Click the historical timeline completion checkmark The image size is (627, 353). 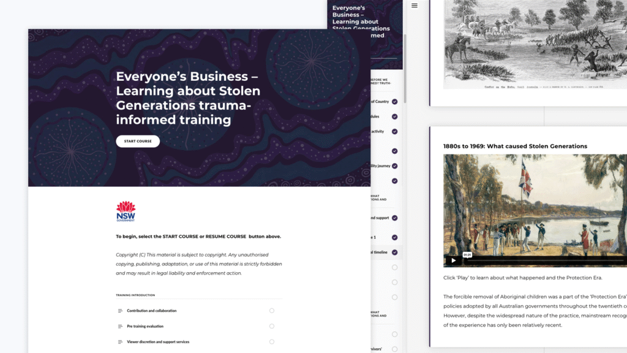[x=394, y=252]
